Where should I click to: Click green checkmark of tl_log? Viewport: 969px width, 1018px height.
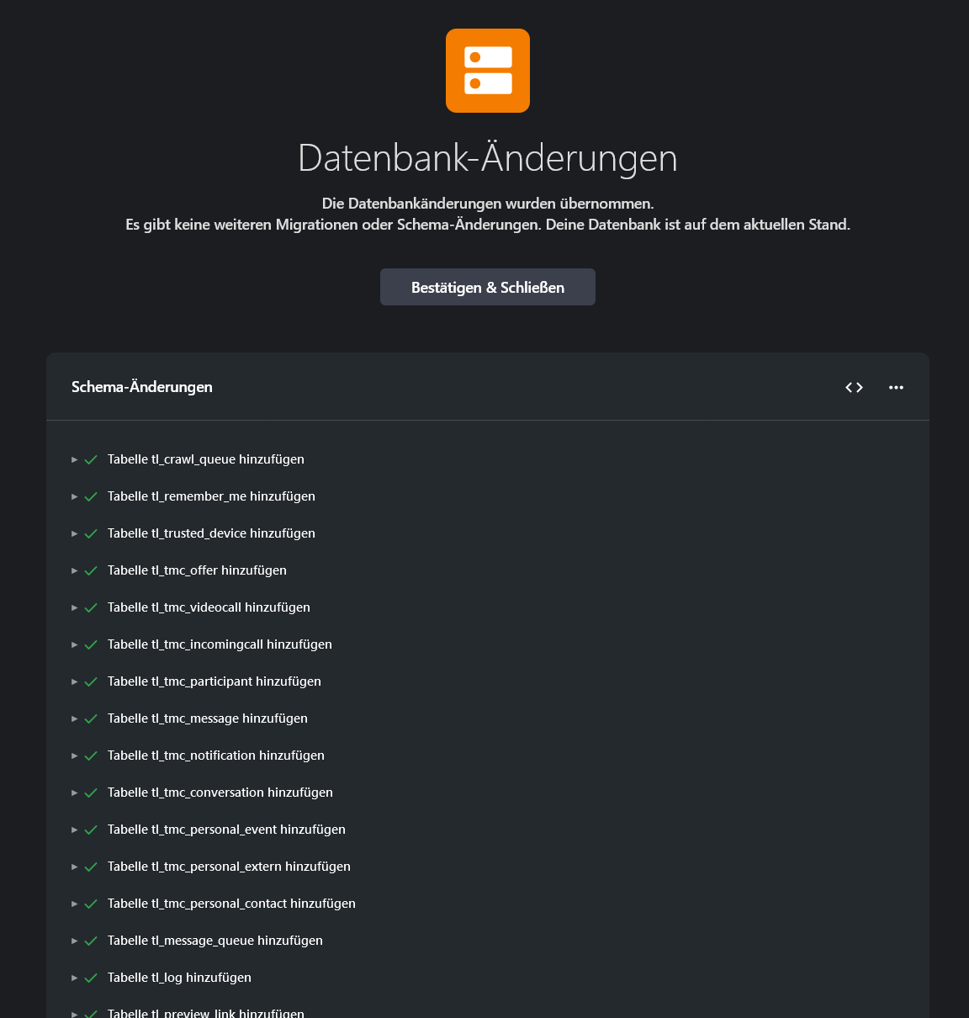click(91, 978)
